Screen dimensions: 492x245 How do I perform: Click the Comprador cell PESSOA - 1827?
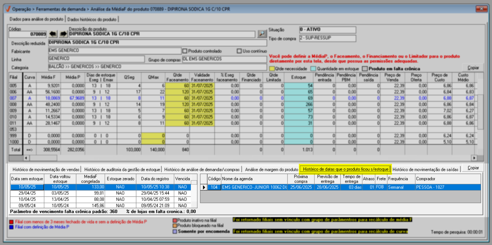point(448,187)
